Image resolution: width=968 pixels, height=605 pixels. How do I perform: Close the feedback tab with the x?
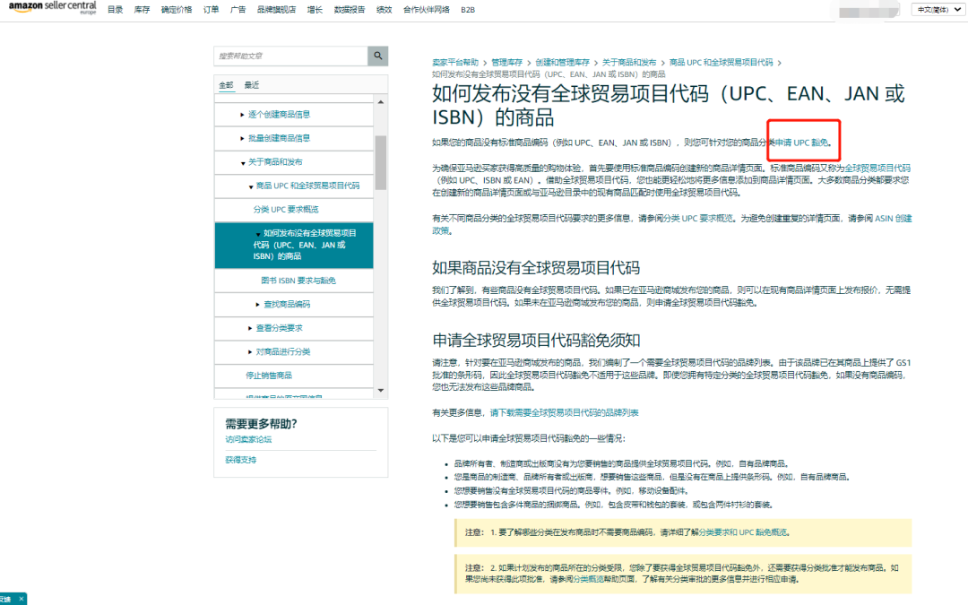[21, 599]
